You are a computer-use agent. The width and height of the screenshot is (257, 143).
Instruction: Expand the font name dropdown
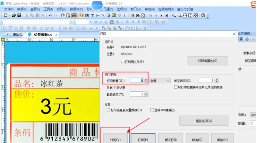point(71,22)
